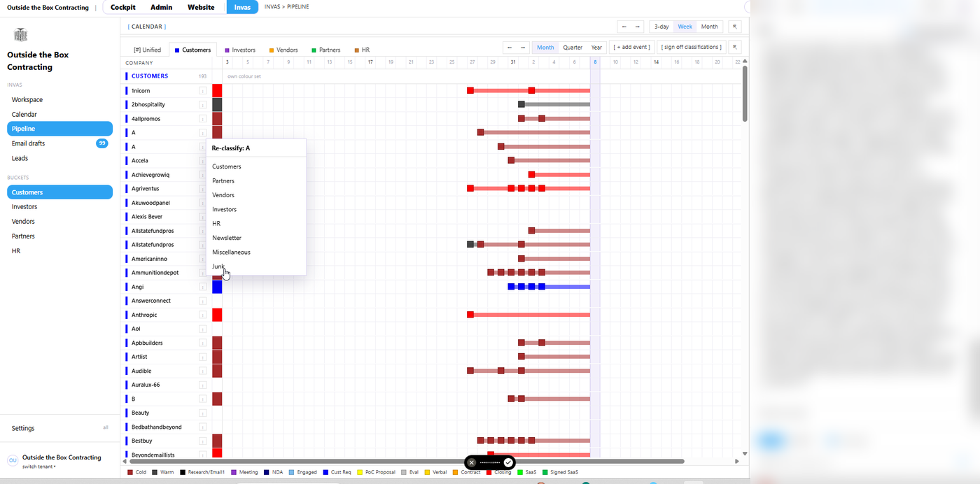Click the CALENDAR section header
Viewport: 980px width, 484px height.
147,27
